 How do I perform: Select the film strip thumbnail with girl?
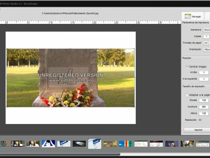click(17, 144)
